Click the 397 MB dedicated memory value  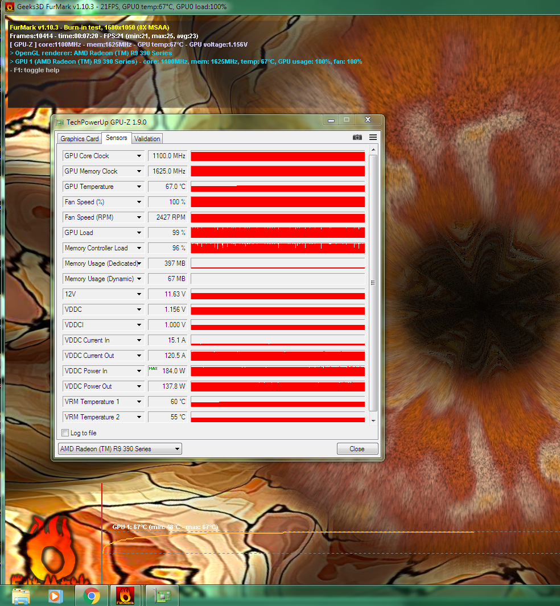point(168,263)
